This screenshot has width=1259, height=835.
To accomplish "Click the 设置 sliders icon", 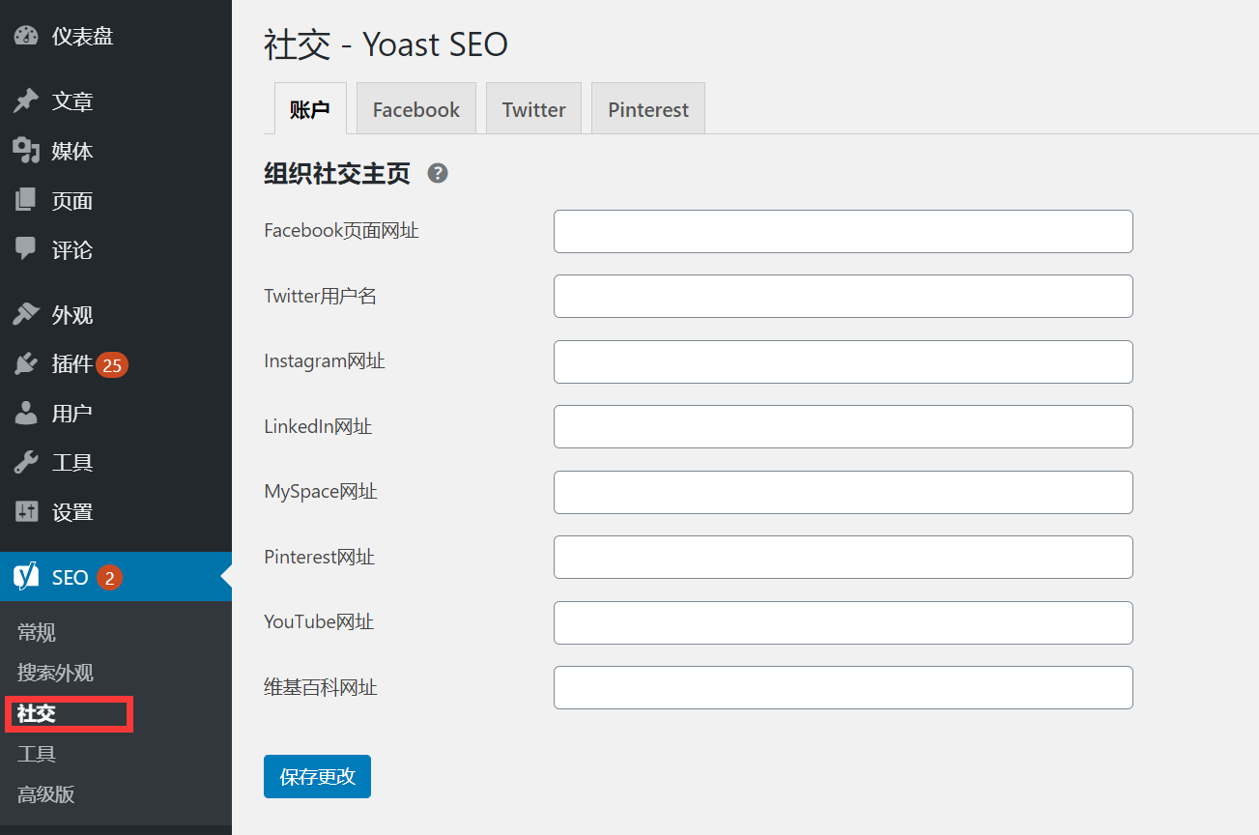I will 26,512.
